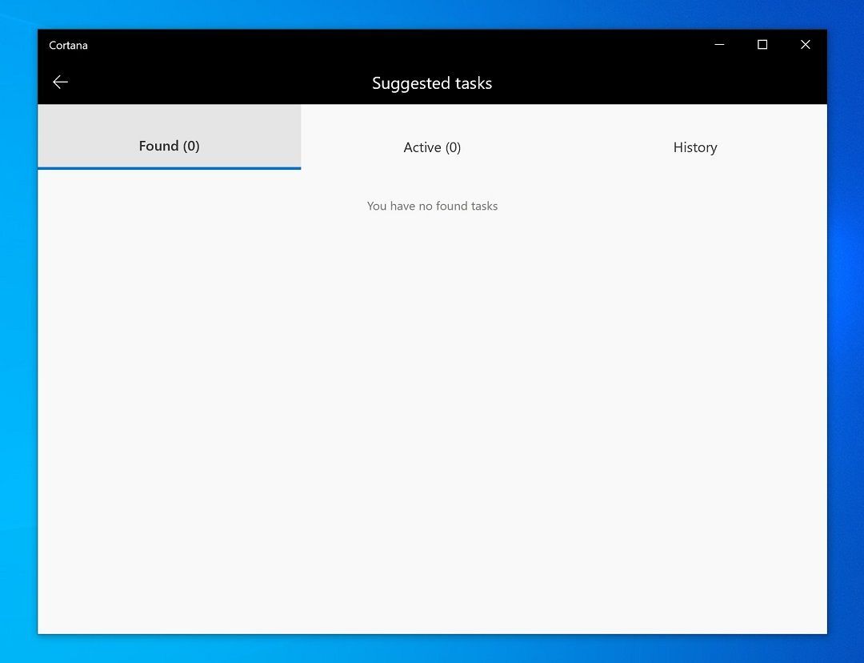Go back using the left arrow icon
This screenshot has height=663, width=864.
click(60, 82)
